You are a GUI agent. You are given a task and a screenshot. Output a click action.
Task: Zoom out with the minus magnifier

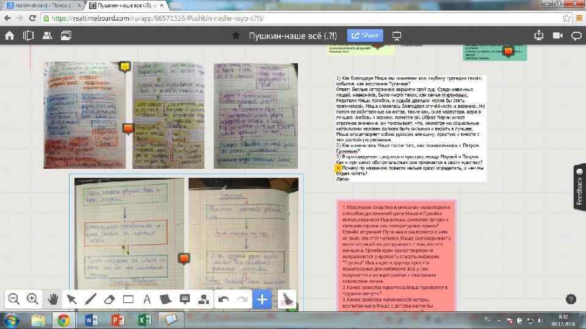tap(14, 299)
